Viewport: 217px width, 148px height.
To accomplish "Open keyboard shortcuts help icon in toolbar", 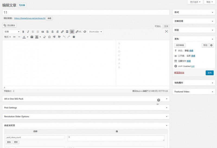I will pyautogui.click(x=74, y=37).
